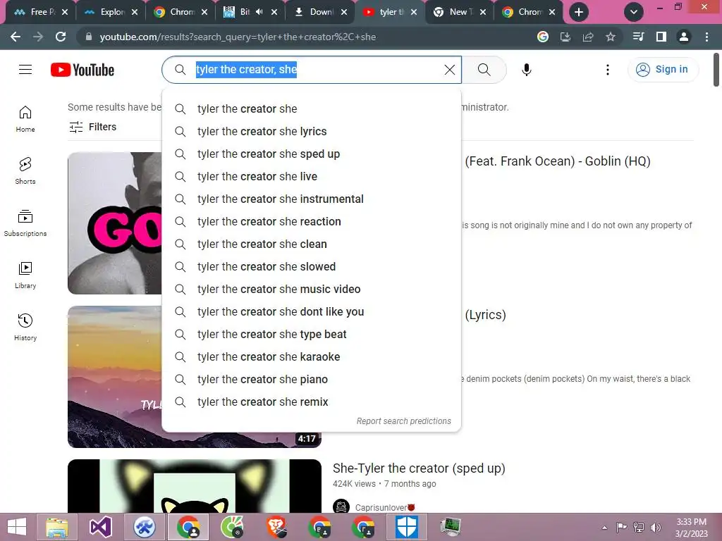Viewport: 722px width, 541px height.
Task: Open a new browser tab
Action: point(579,12)
